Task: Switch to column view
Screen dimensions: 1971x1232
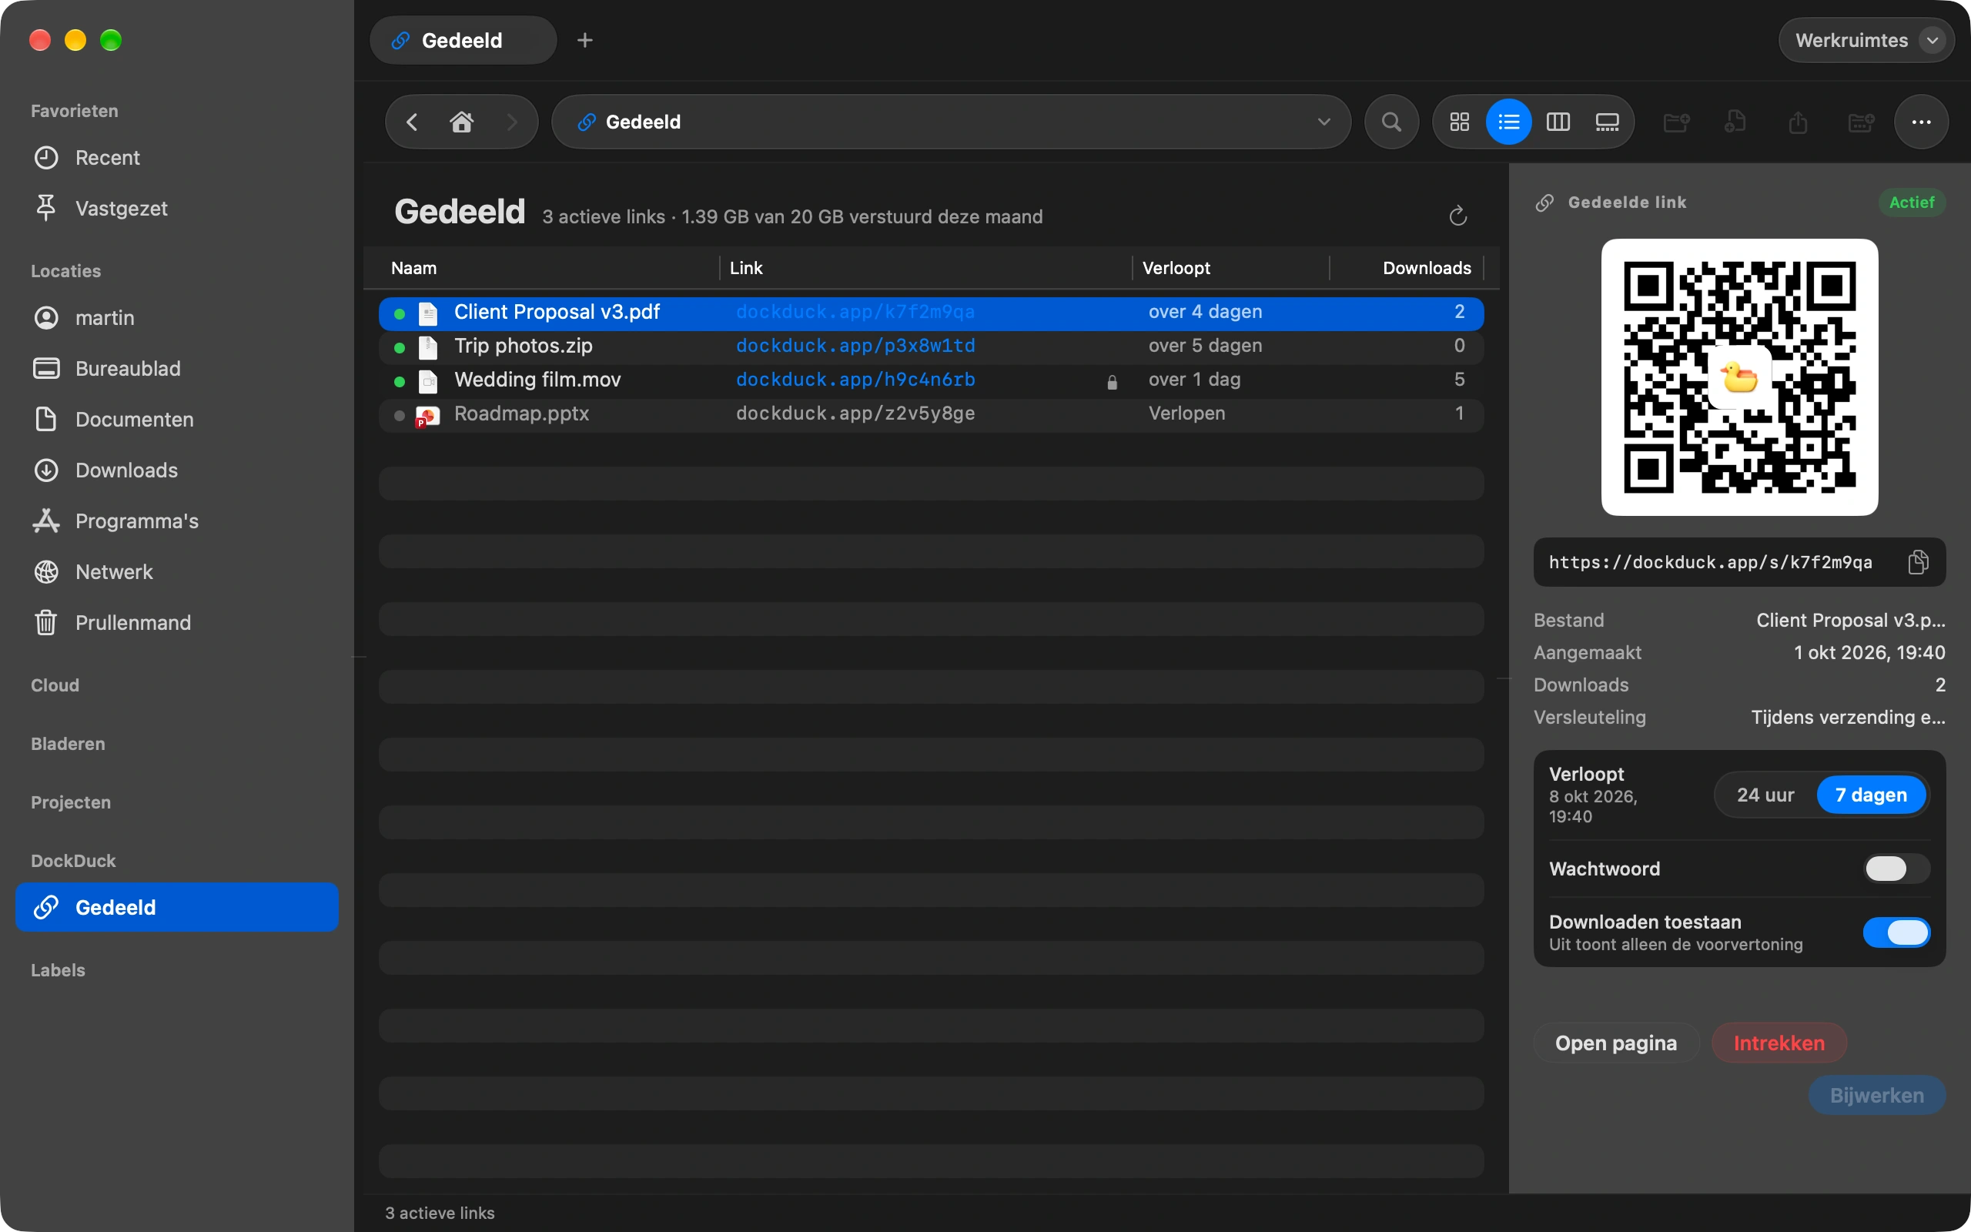Action: [1558, 122]
